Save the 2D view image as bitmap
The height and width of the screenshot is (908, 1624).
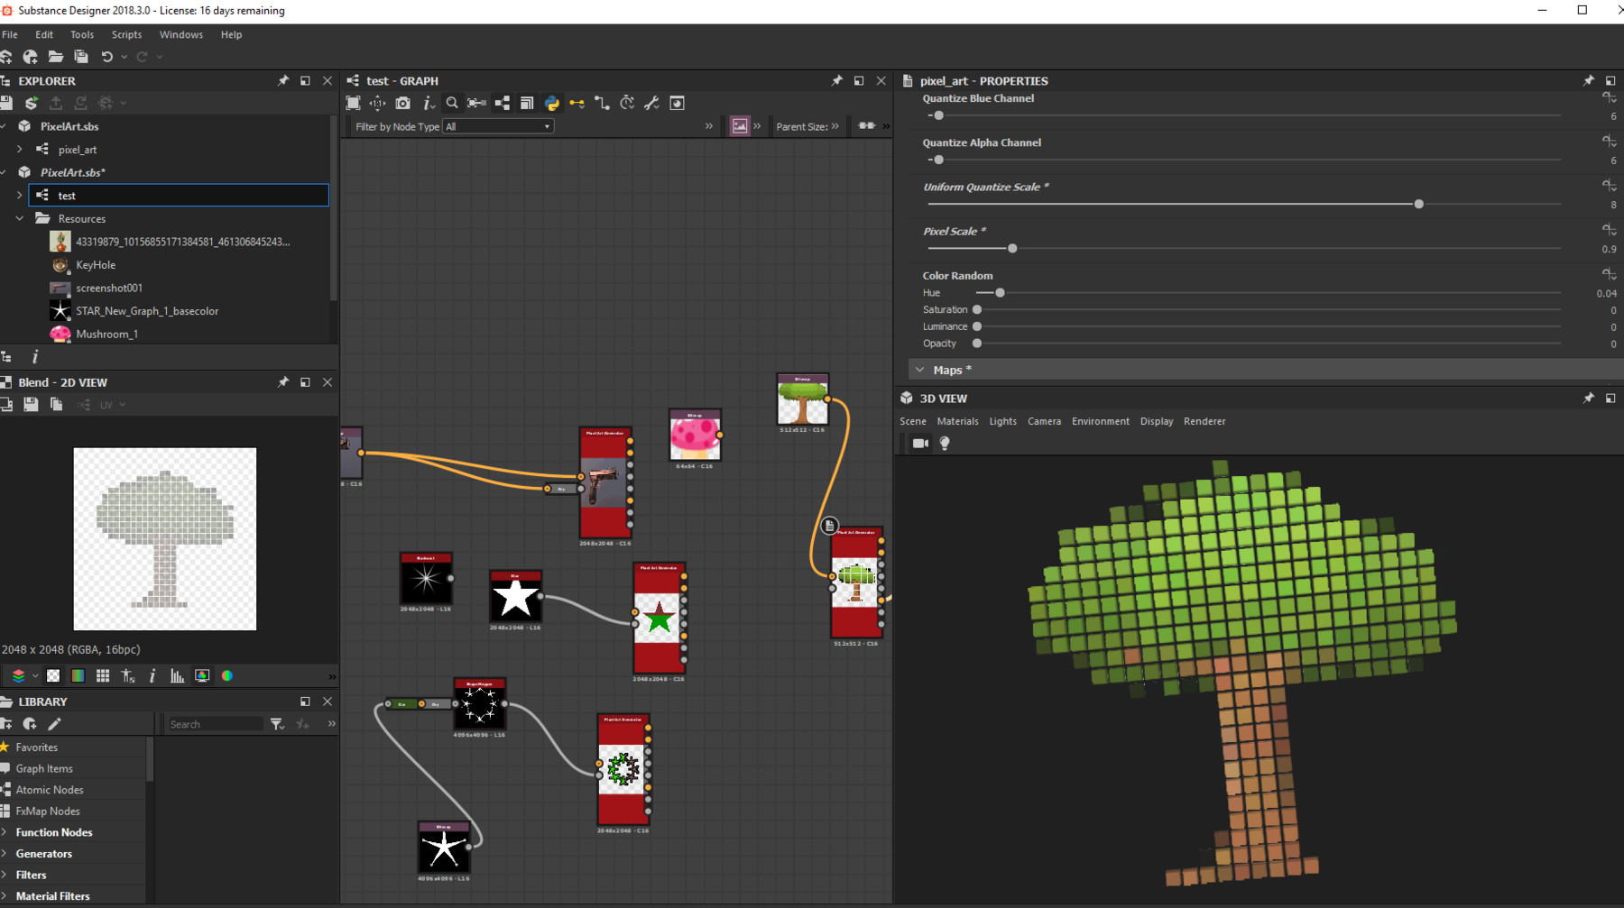click(x=31, y=405)
